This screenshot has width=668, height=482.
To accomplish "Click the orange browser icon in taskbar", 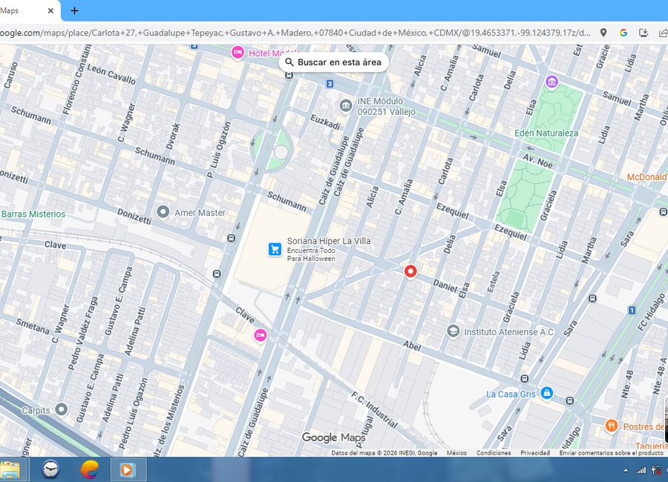I will [x=90, y=469].
